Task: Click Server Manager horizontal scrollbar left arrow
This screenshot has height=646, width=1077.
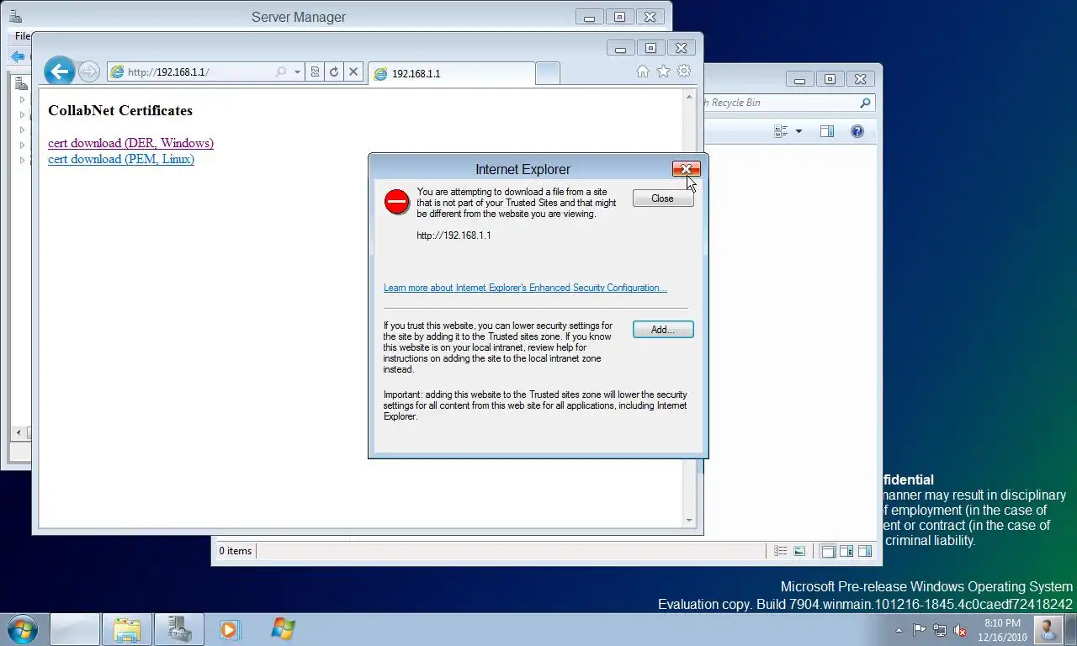Action: pyautogui.click(x=19, y=432)
